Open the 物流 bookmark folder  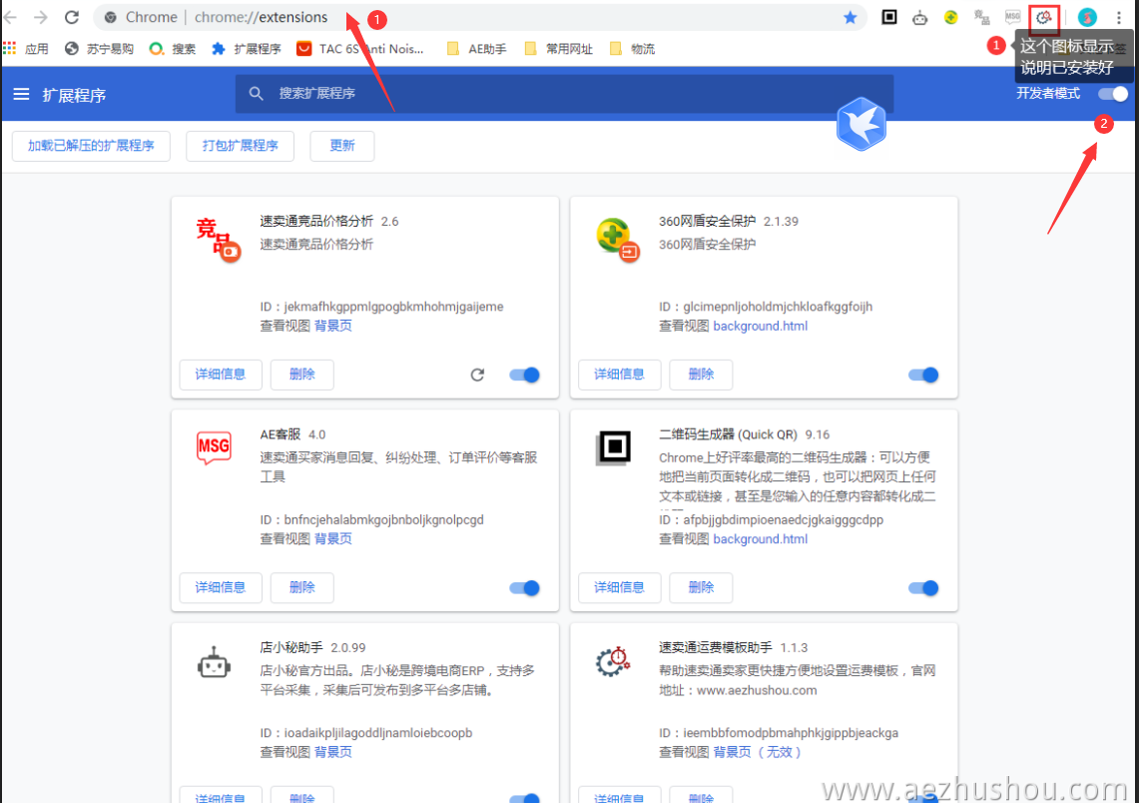[633, 49]
